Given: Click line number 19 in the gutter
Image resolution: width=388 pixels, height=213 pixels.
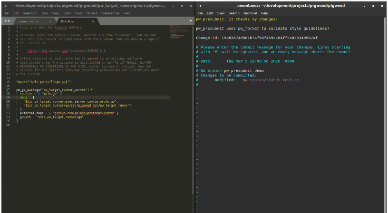Looking at the screenshot, I should pos(8,97).
